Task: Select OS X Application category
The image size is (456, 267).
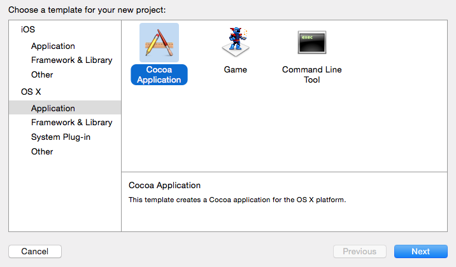Action: coord(53,108)
